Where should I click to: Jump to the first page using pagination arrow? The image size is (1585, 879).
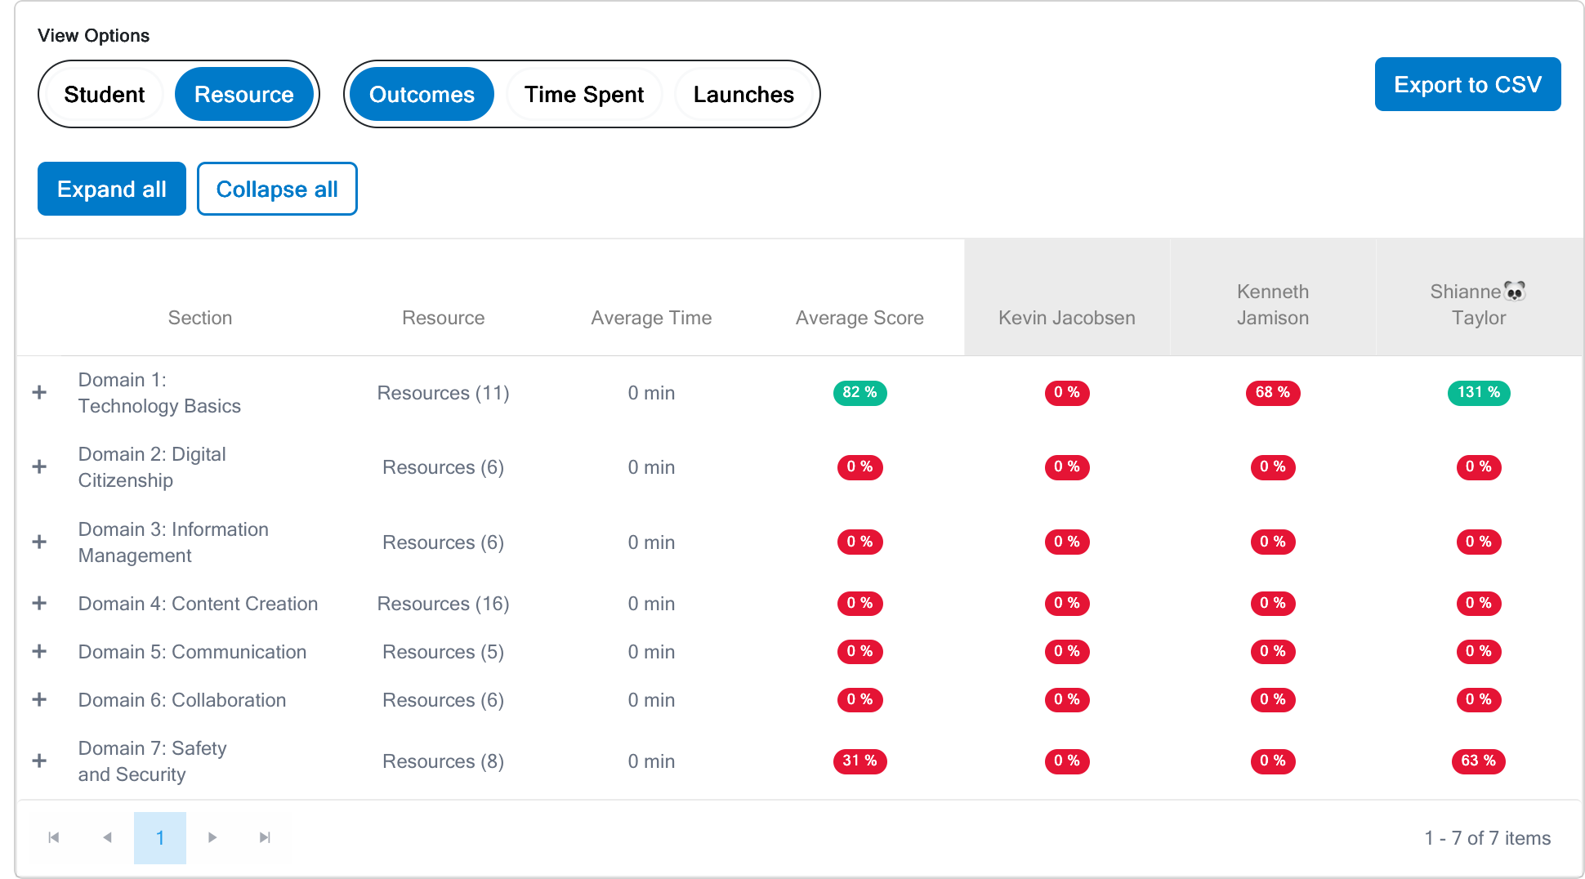click(53, 837)
